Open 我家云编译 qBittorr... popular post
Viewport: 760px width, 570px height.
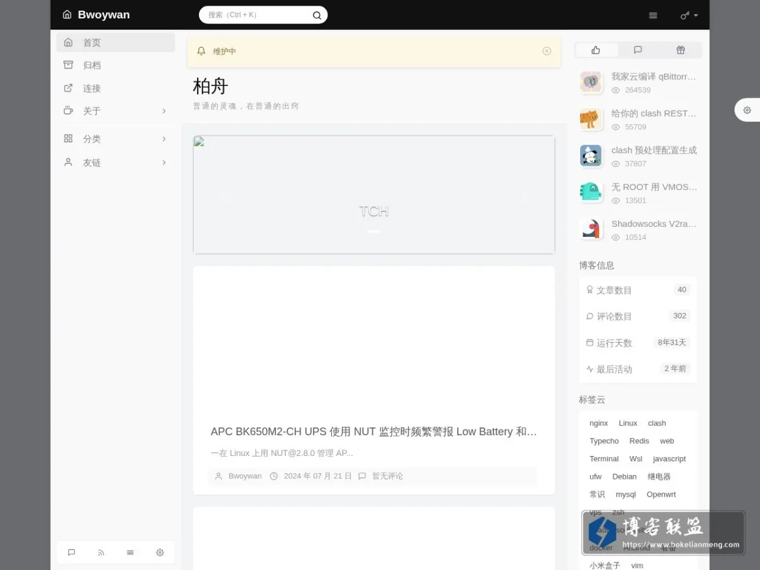click(654, 77)
